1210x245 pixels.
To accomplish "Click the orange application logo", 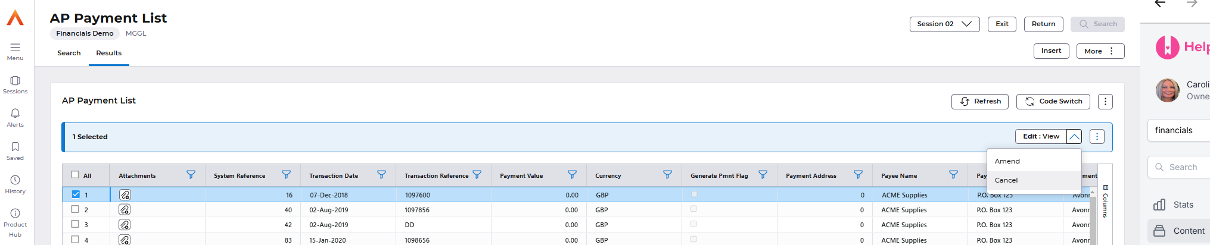I will coord(15,18).
